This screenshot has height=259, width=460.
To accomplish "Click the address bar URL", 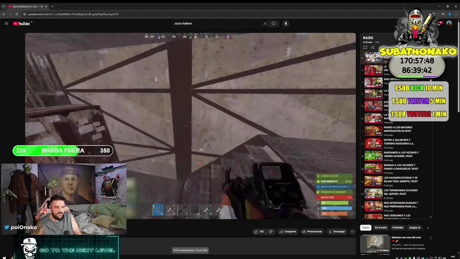I will point(73,14).
